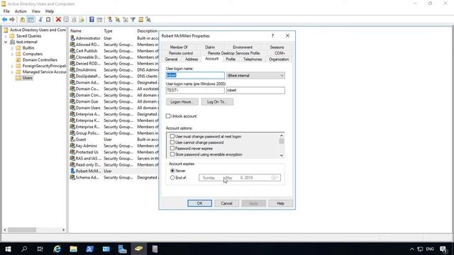
Task: Select the Guest user icon in list
Action: click(72, 139)
